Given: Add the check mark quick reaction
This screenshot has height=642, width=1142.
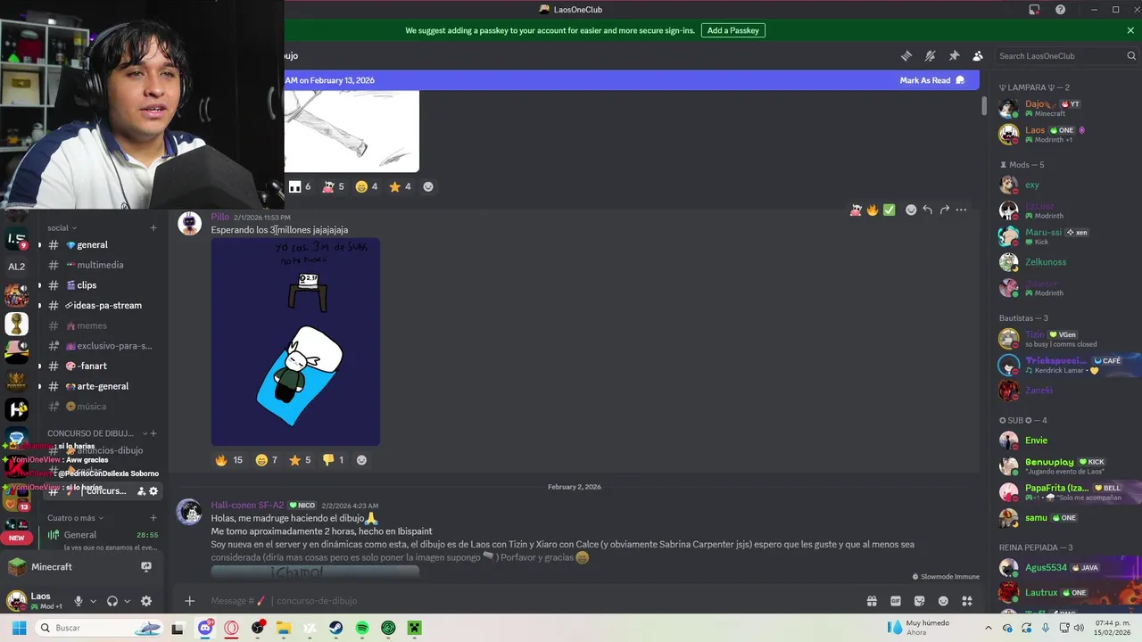Looking at the screenshot, I should click(x=889, y=210).
